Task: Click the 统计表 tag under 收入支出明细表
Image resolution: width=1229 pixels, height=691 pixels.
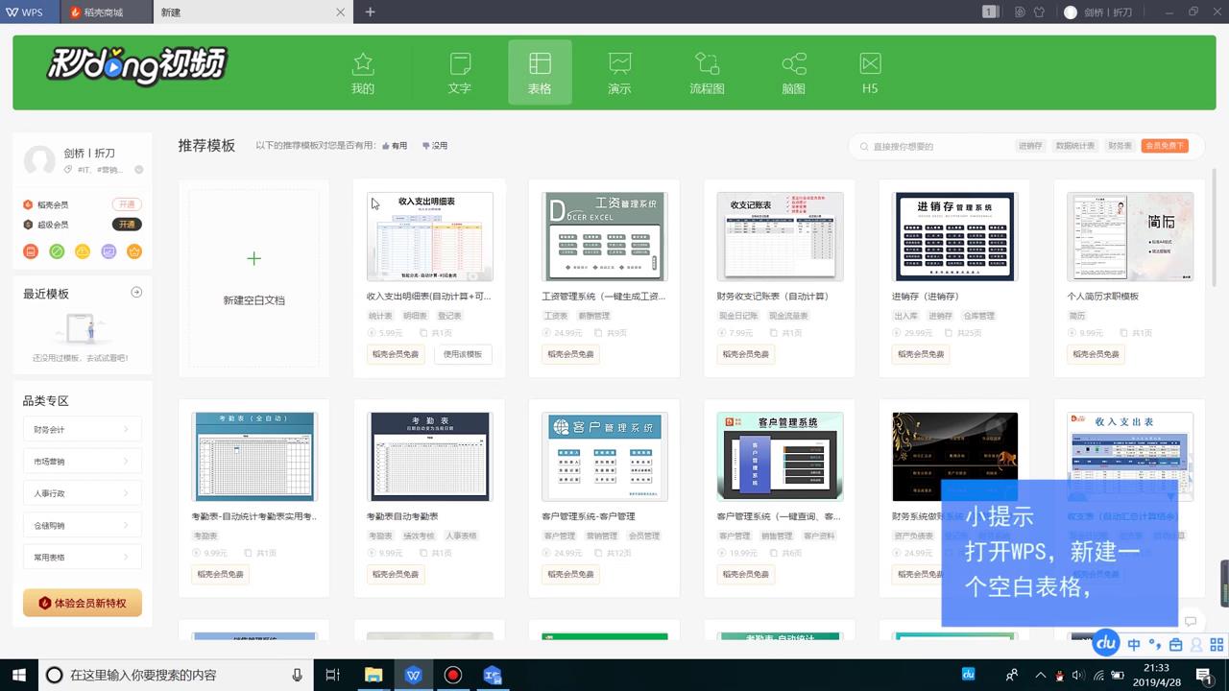Action: coord(380,316)
